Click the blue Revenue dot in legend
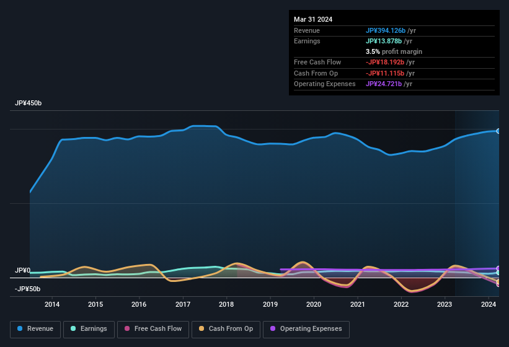This screenshot has width=509, height=347. pyautogui.click(x=20, y=329)
